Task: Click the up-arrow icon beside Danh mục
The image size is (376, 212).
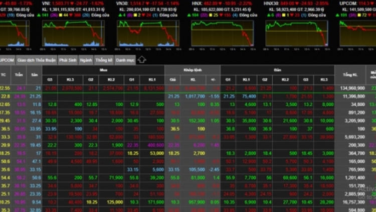Action: [x=142, y=60]
